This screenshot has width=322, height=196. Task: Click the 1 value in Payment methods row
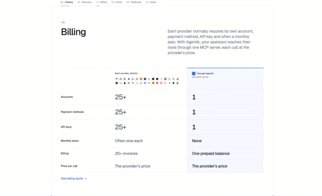tap(194, 112)
